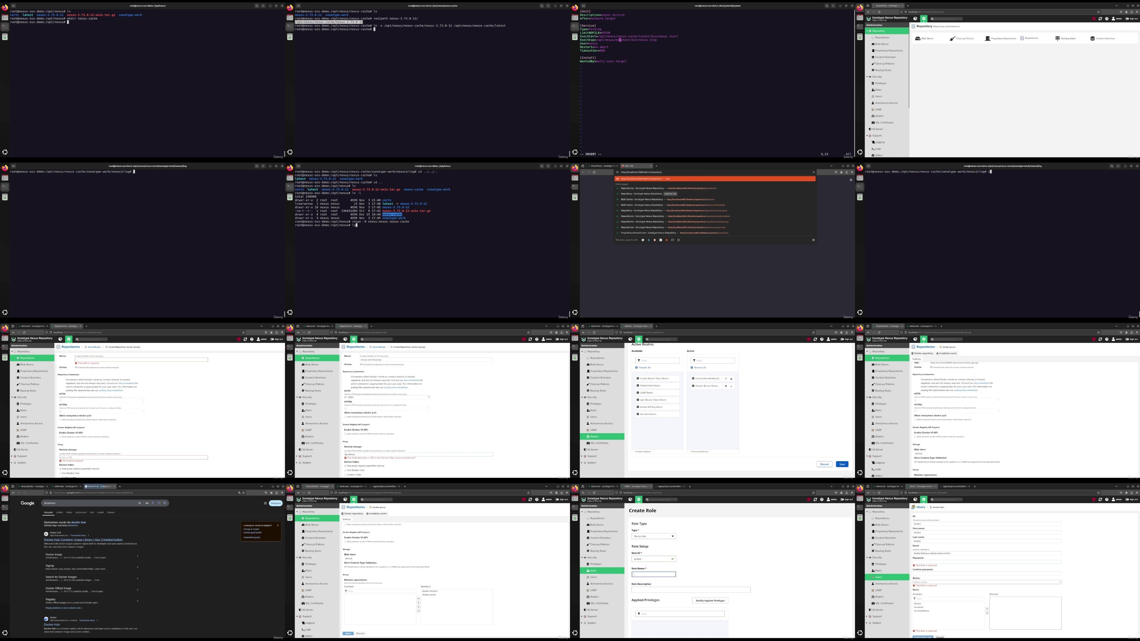The width and height of the screenshot is (1140, 641).
Task: Add Rut Auth Realm via plus icon
Action: click(638, 414)
